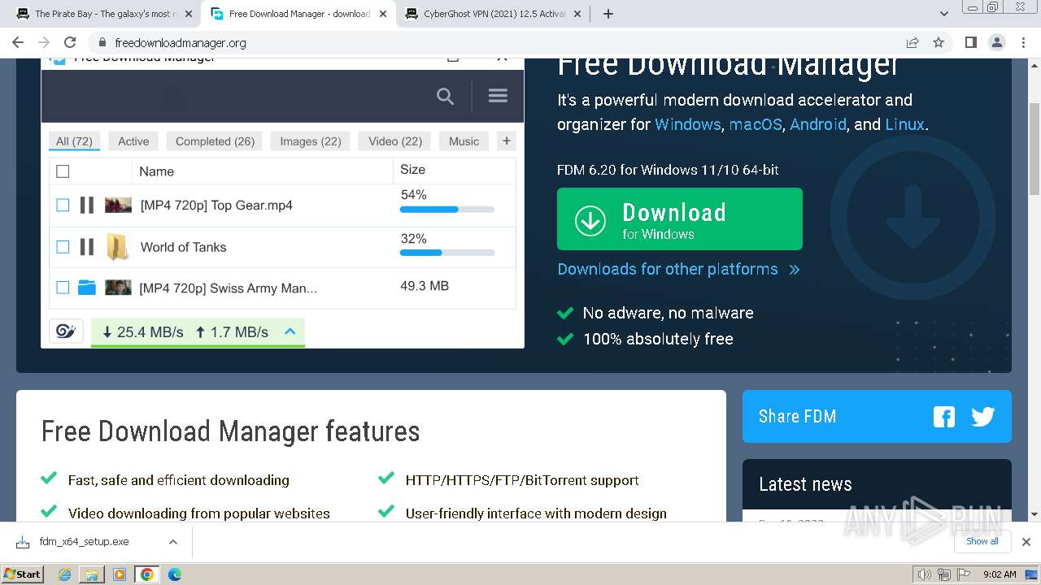
Task: Open the hamburger menu in FDM preview
Action: click(498, 96)
